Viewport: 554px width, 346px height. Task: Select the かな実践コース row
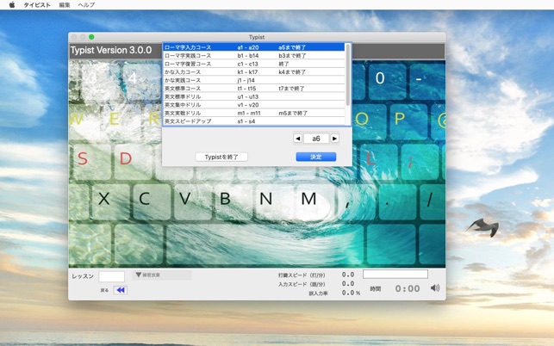point(254,80)
